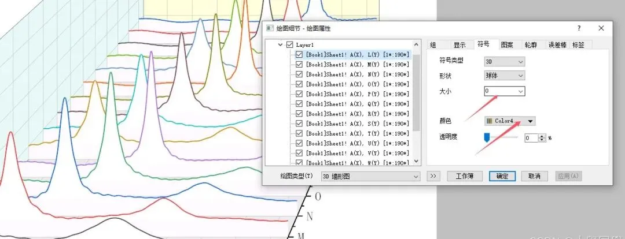Viewport: 625px width, 239px height.
Task: Uncheck the Q(Y) plot checkbox
Action: click(x=299, y=104)
